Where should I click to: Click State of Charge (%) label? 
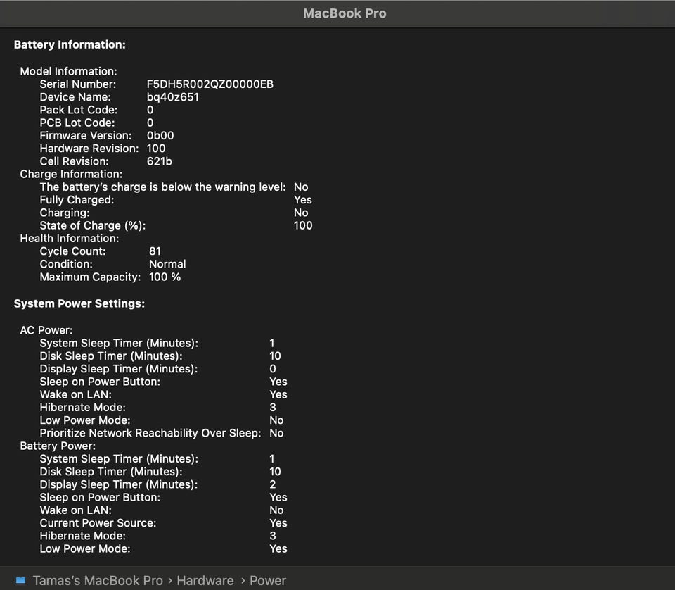pyautogui.click(x=93, y=225)
